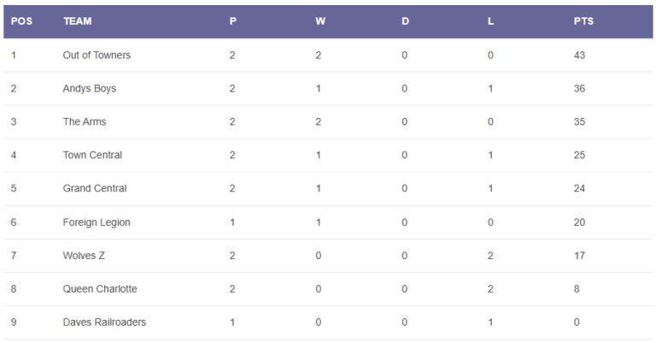This screenshot has width=656, height=343.
Task: Sort by the PTS column header
Action: pos(583,21)
